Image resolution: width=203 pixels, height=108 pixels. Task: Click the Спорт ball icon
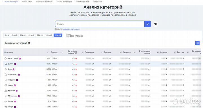coord(6,107)
